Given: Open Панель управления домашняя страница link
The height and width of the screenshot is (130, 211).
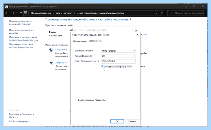Looking at the screenshot, I should pos(20,22).
